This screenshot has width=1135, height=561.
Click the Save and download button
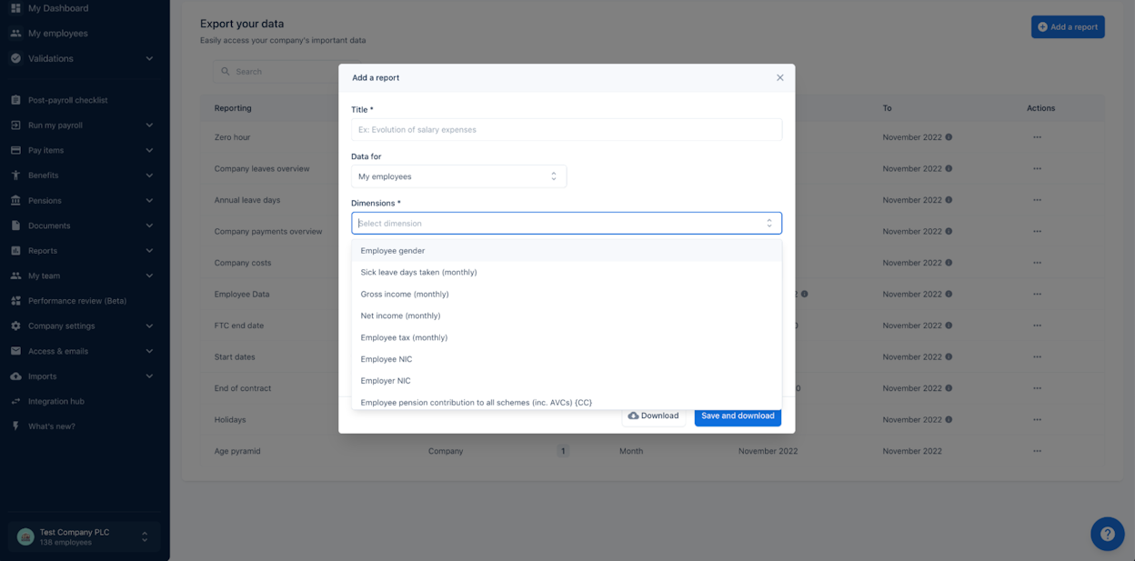coord(738,416)
